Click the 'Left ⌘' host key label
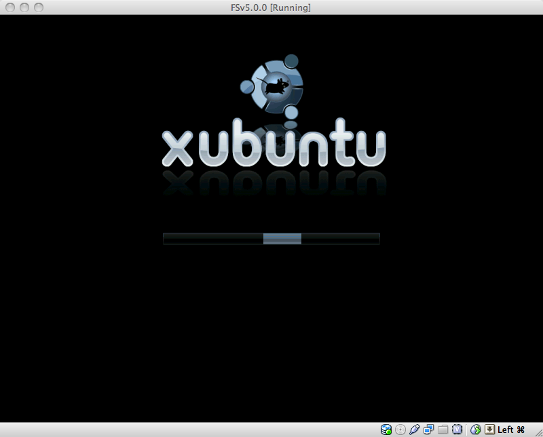This screenshot has width=543, height=437. point(511,430)
